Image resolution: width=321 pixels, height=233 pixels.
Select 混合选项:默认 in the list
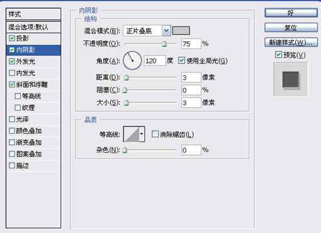33,27
